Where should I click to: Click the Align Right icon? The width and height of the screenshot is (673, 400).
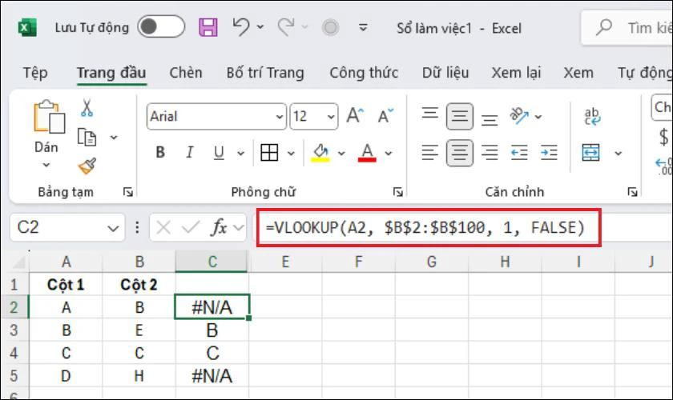click(x=490, y=153)
